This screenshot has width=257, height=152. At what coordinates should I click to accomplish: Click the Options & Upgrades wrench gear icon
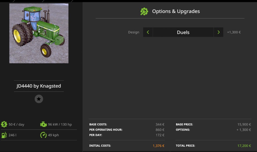click(144, 11)
